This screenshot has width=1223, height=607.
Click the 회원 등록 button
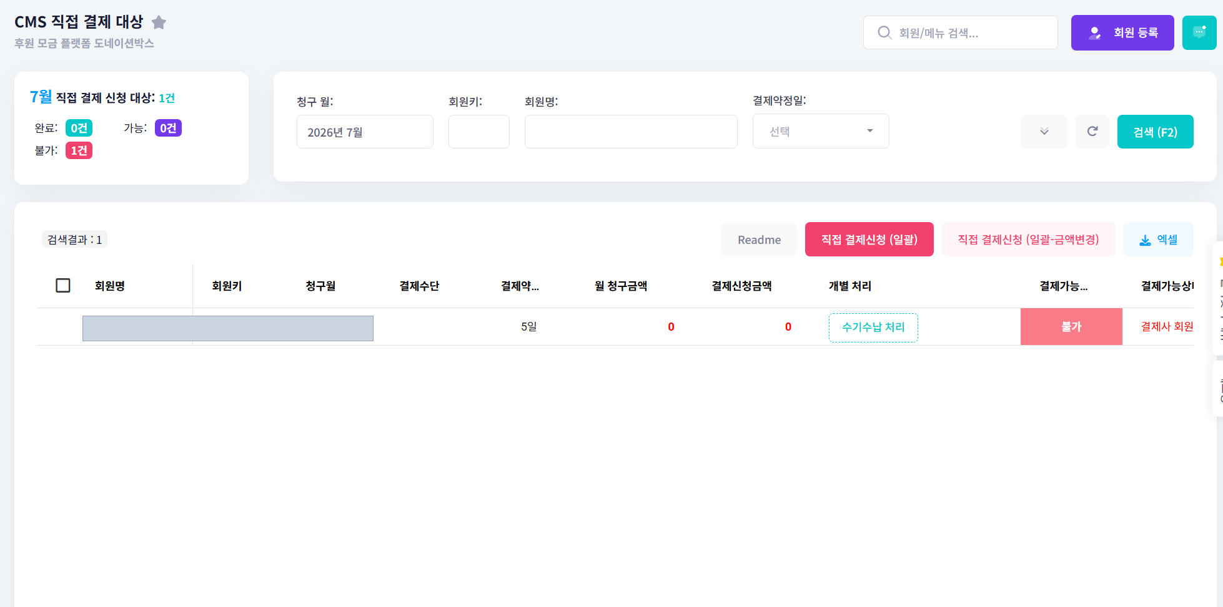coord(1122,32)
